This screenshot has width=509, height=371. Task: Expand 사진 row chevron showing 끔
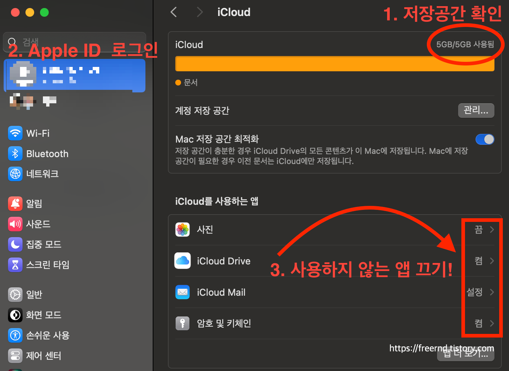tap(492, 230)
